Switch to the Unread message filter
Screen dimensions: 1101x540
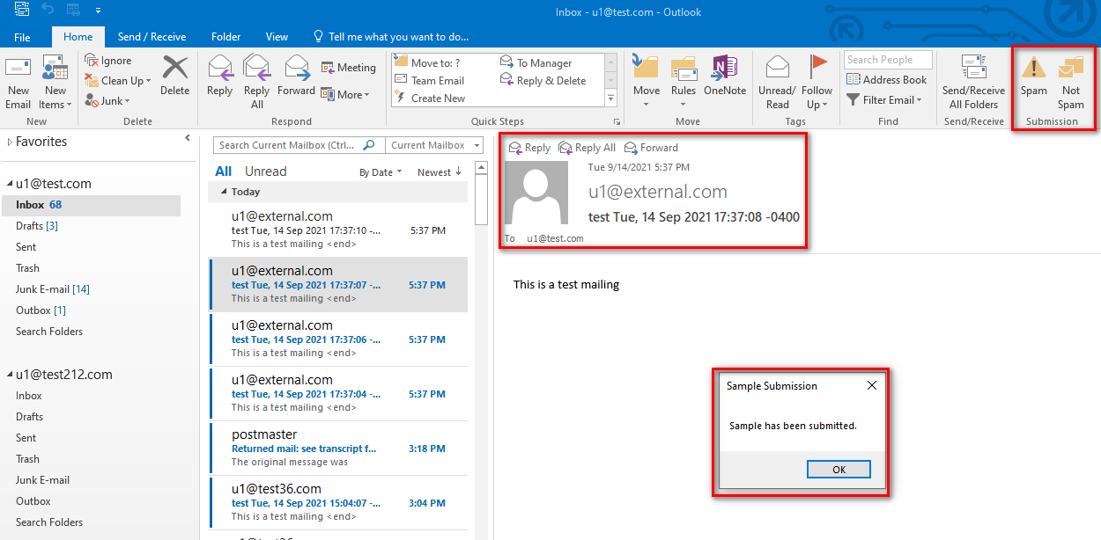pyautogui.click(x=264, y=171)
